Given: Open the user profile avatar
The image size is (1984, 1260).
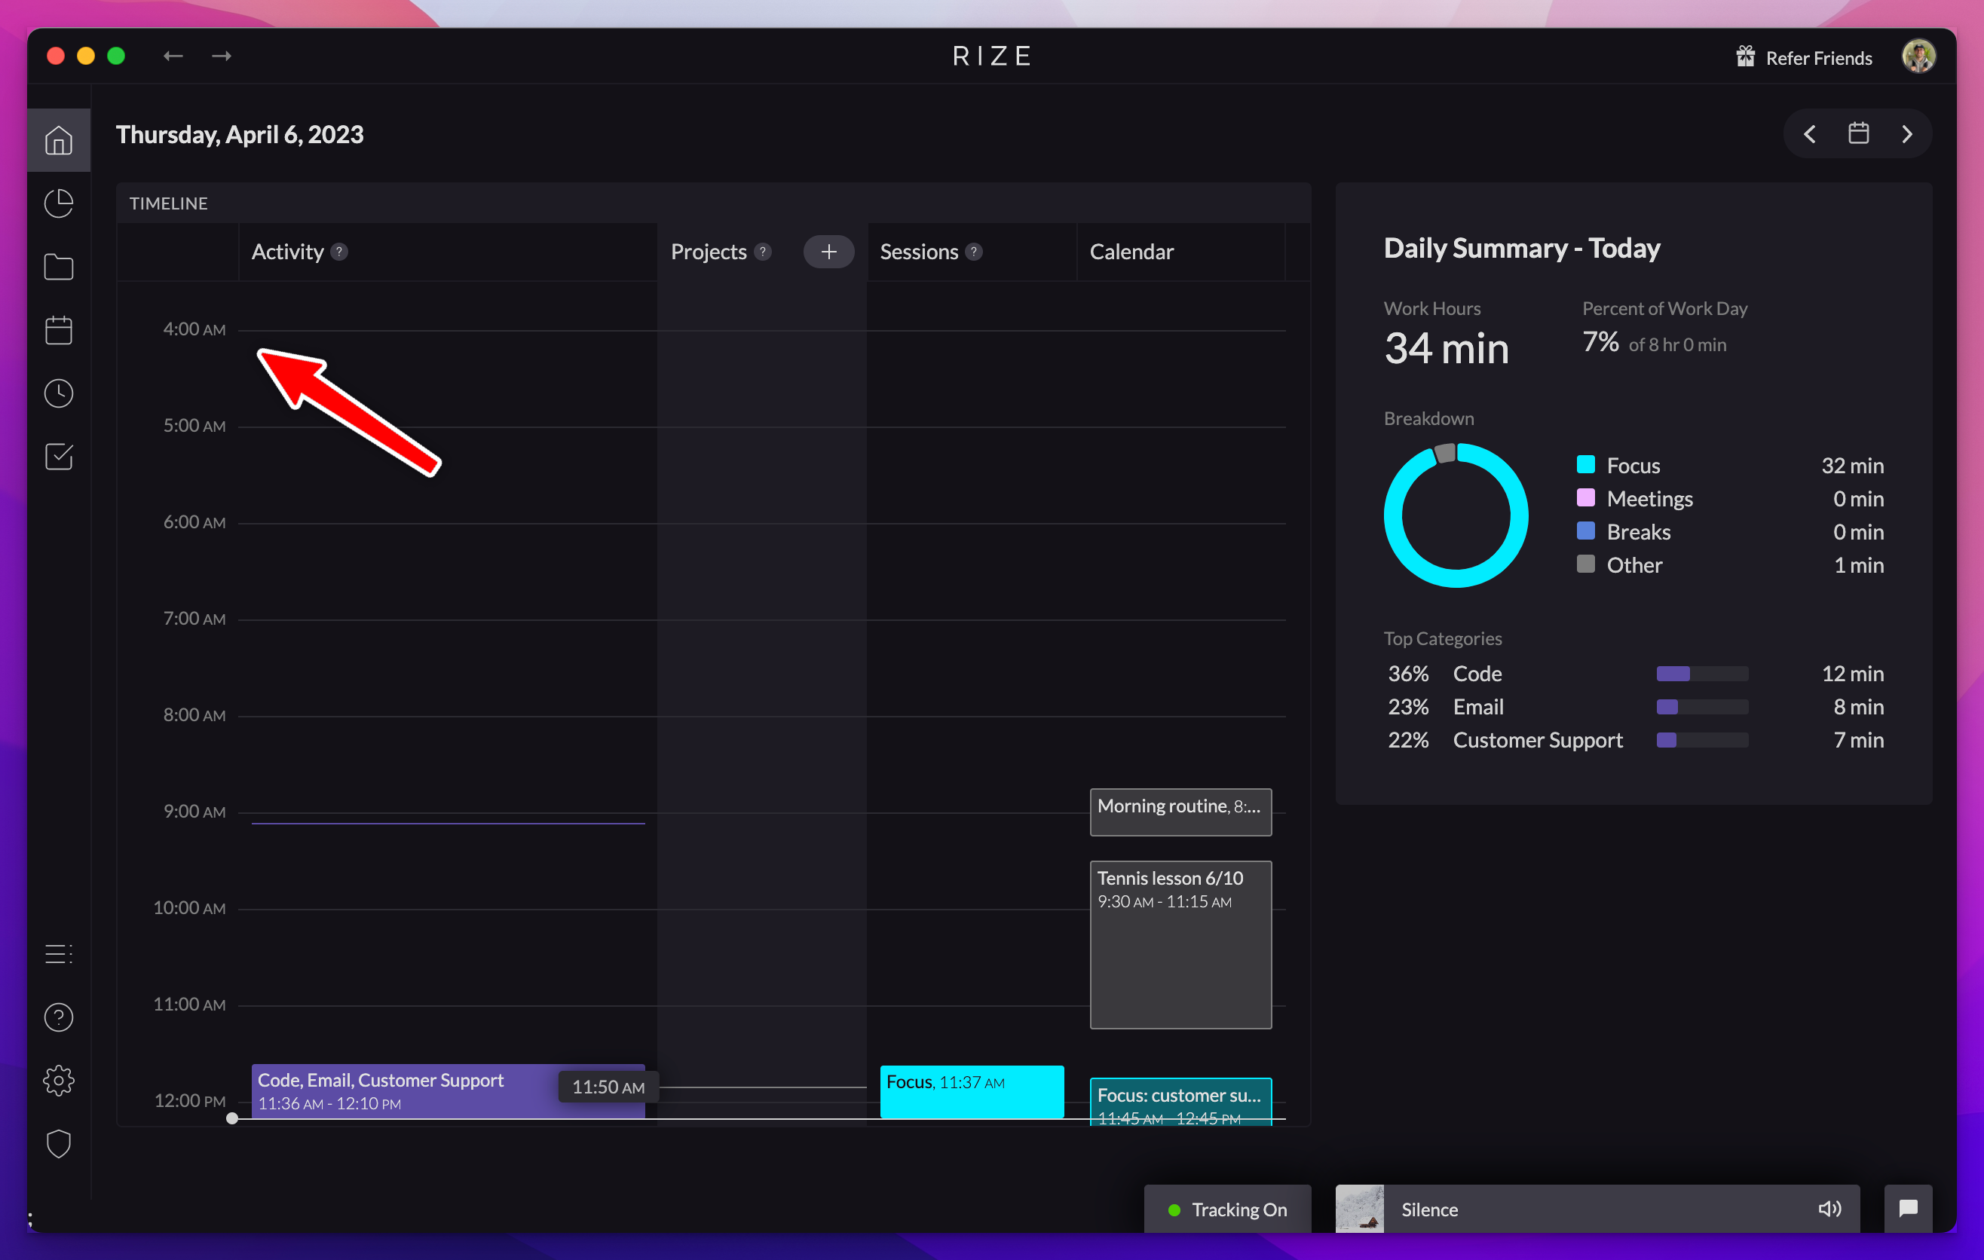Looking at the screenshot, I should pos(1918,56).
